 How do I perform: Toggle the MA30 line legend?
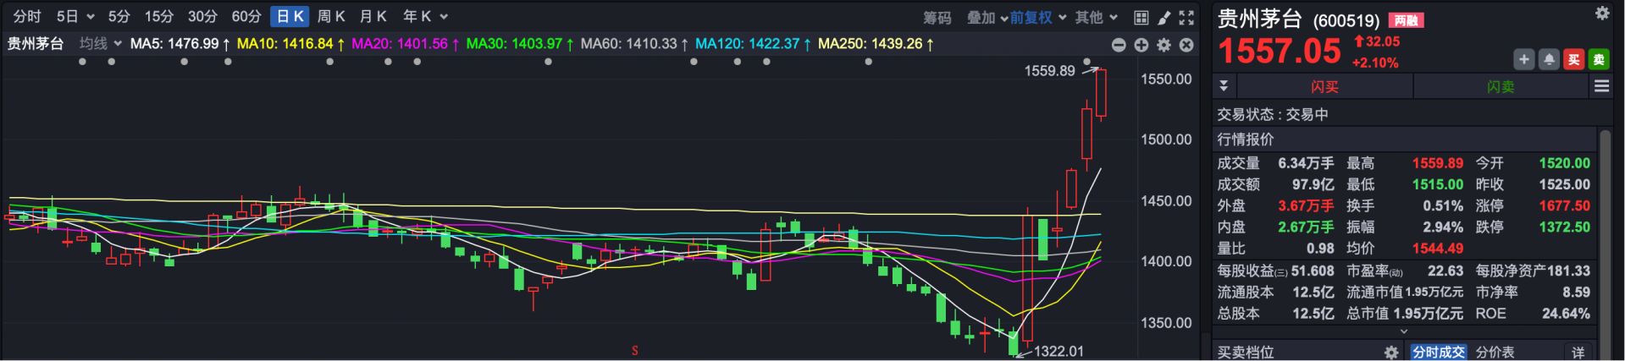coord(521,43)
